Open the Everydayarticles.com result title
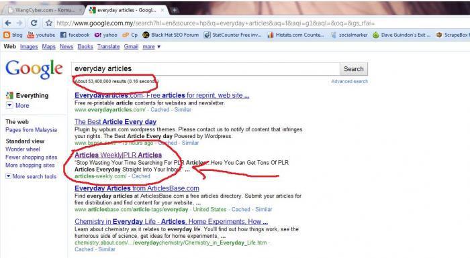 click(162, 95)
